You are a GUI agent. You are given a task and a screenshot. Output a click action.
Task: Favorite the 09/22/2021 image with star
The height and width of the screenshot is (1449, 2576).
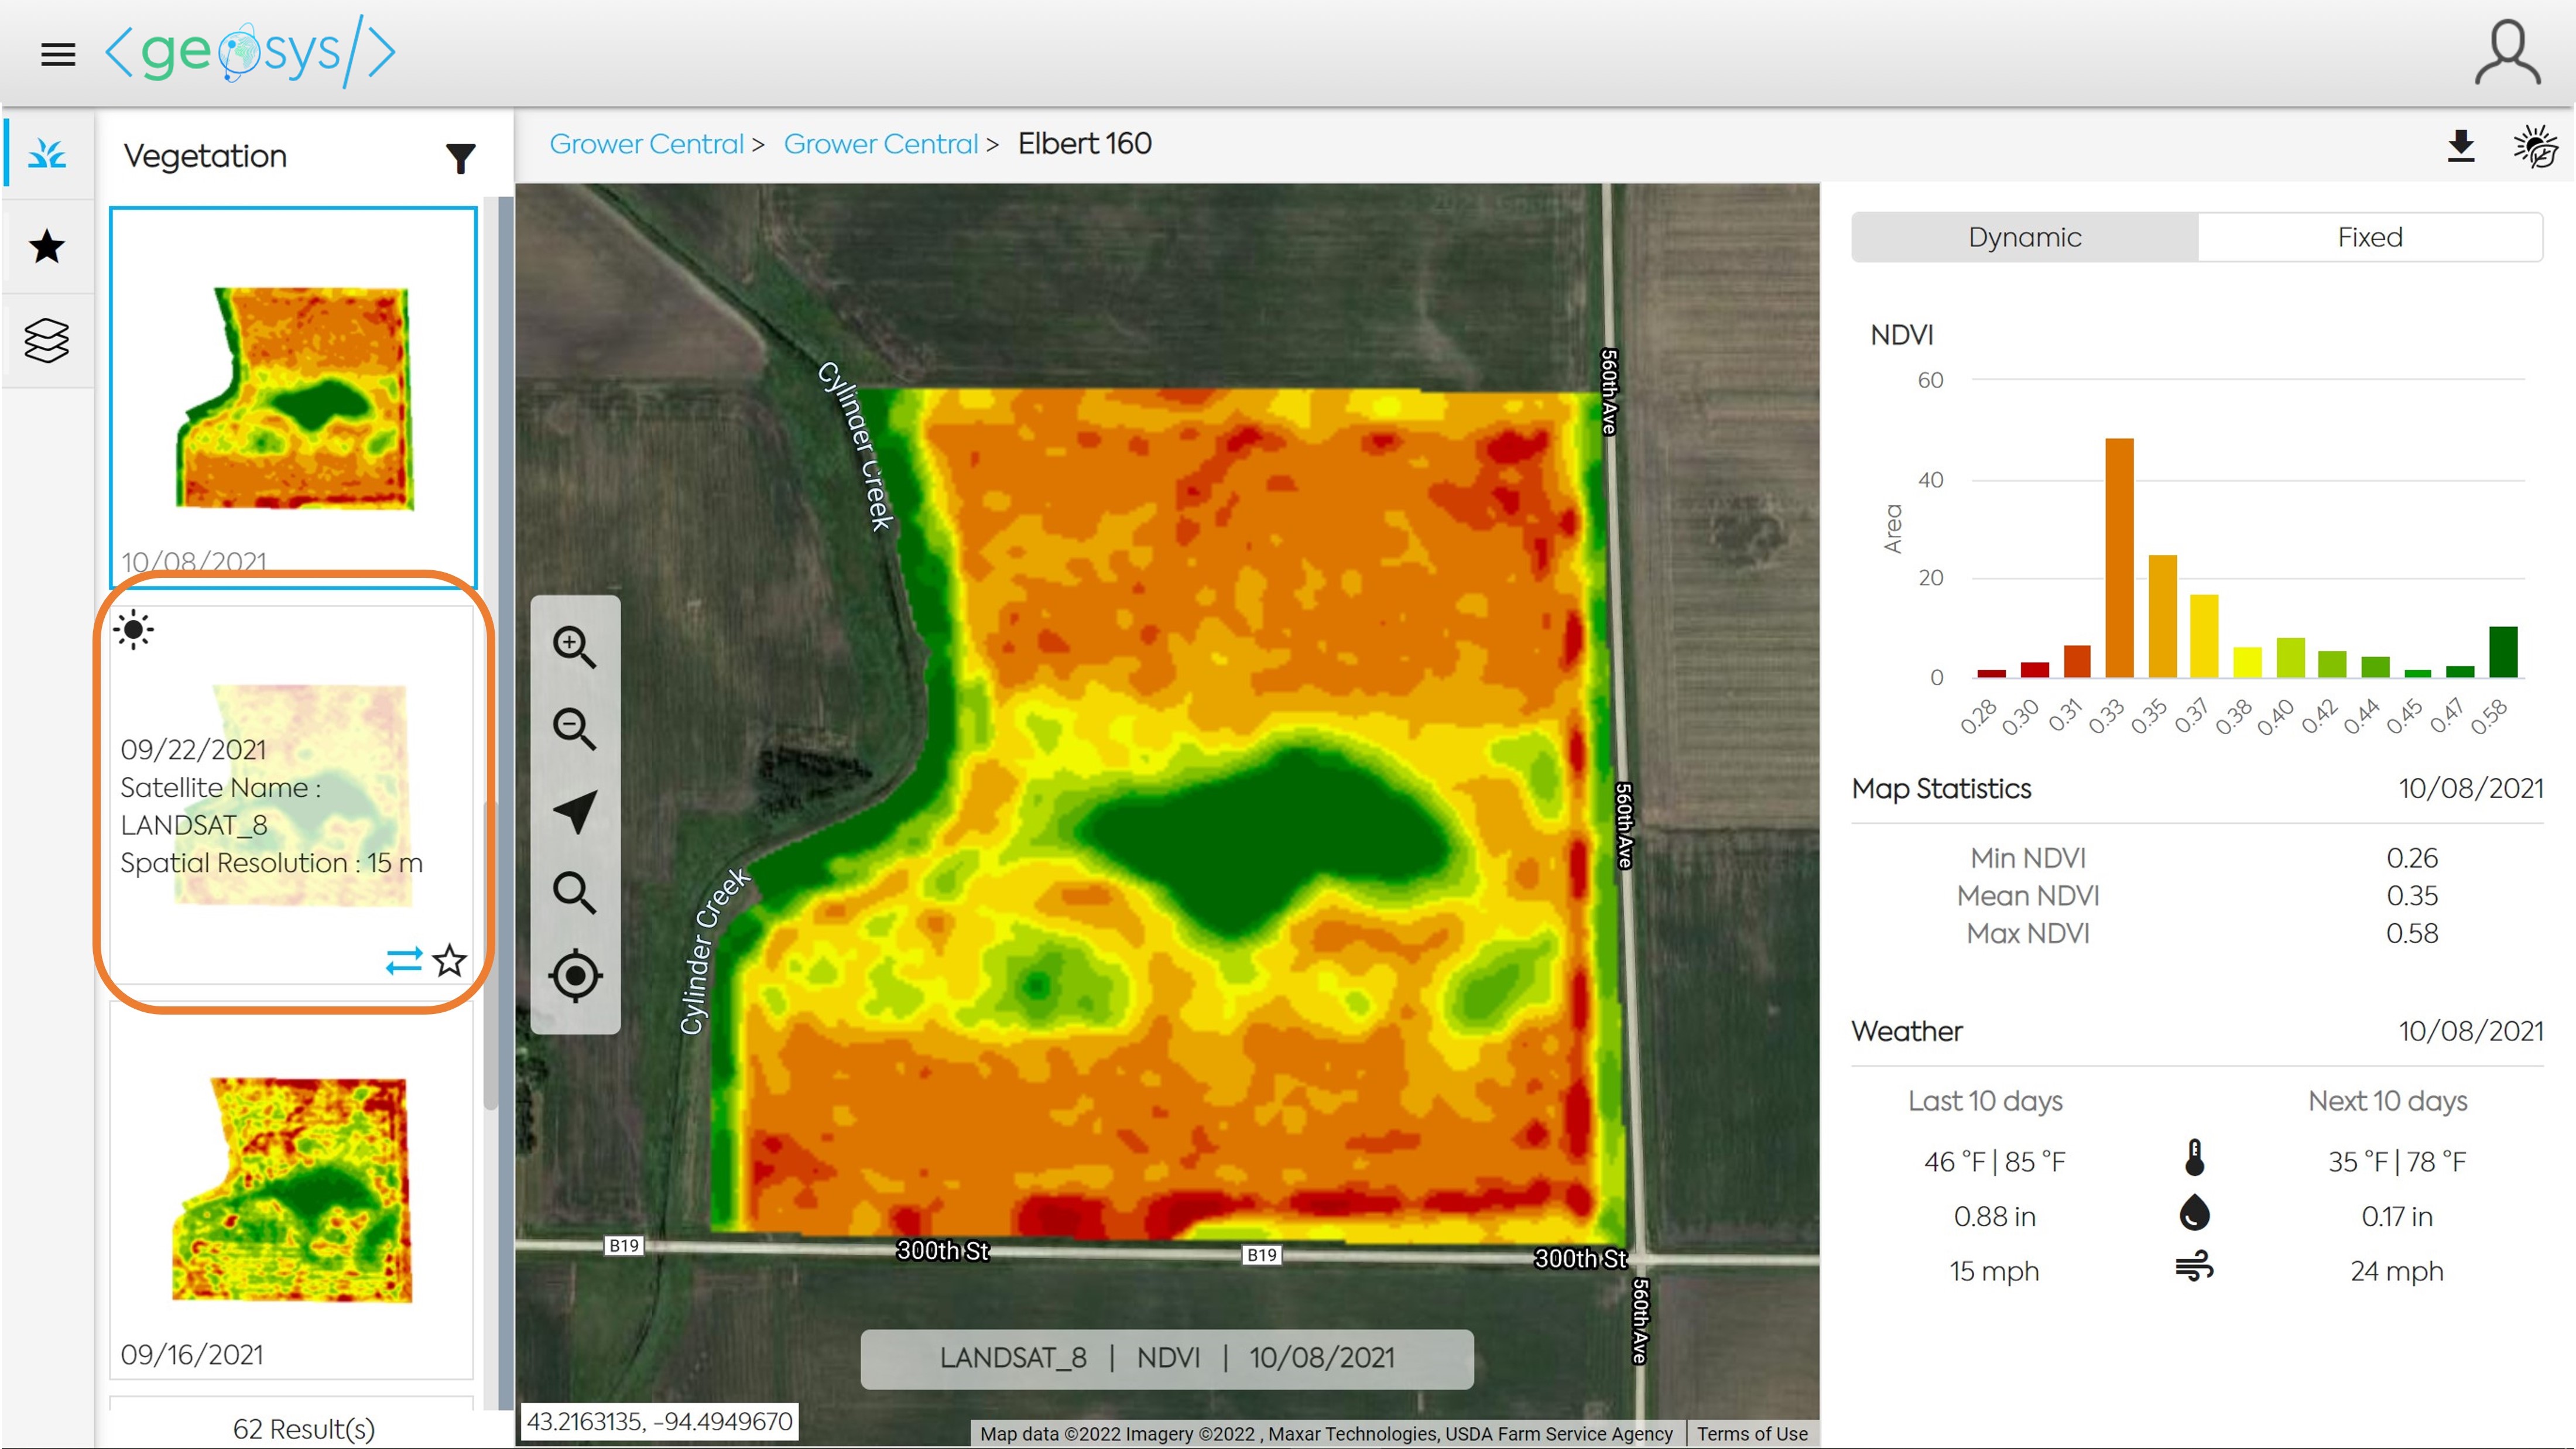click(450, 961)
